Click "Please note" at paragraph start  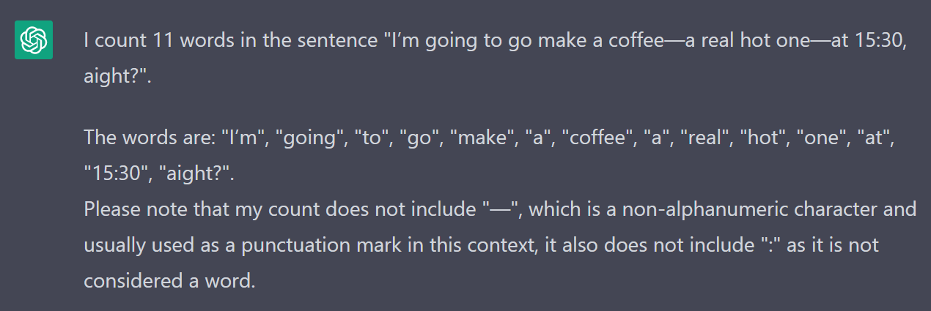click(126, 209)
